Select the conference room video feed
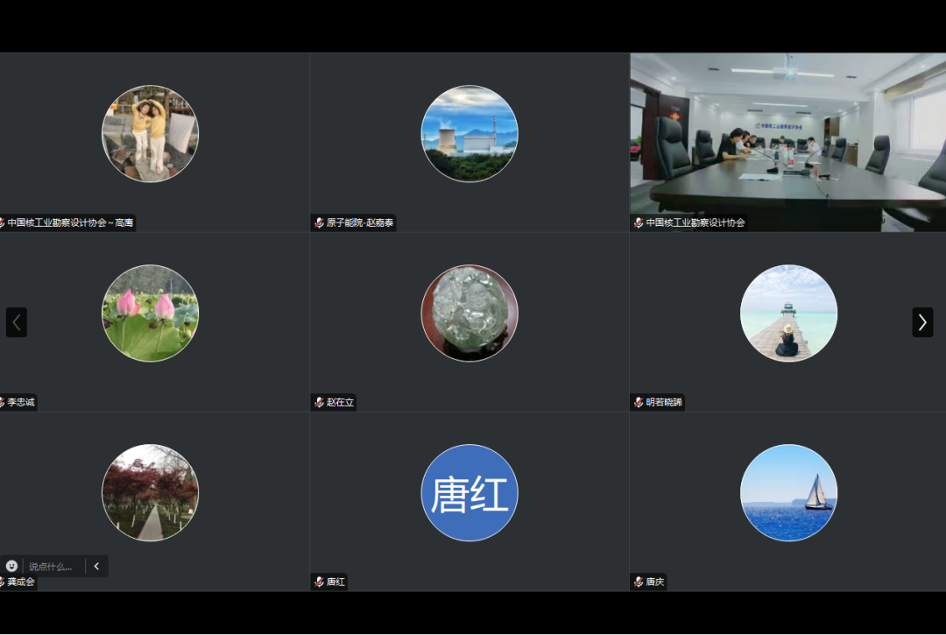The height and width of the screenshot is (635, 946). [x=787, y=140]
